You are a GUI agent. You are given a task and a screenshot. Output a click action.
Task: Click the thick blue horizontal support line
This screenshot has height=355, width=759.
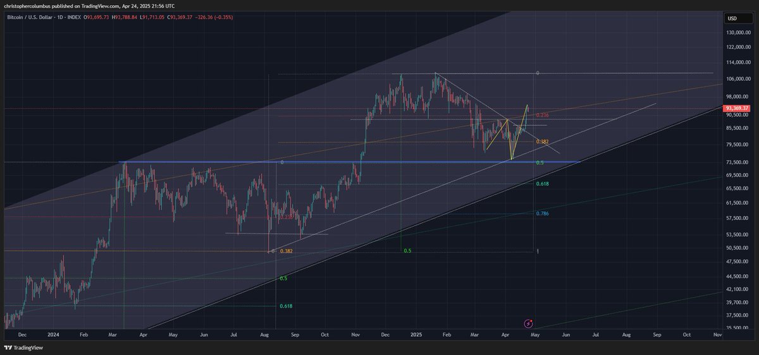coord(348,162)
